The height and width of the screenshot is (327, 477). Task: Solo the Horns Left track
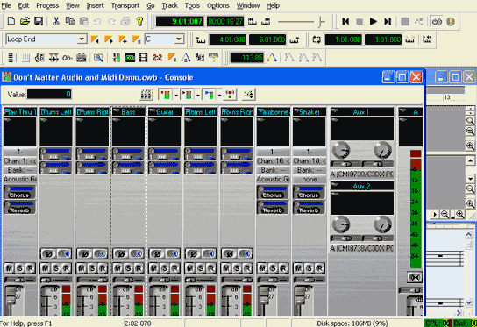click(201, 268)
